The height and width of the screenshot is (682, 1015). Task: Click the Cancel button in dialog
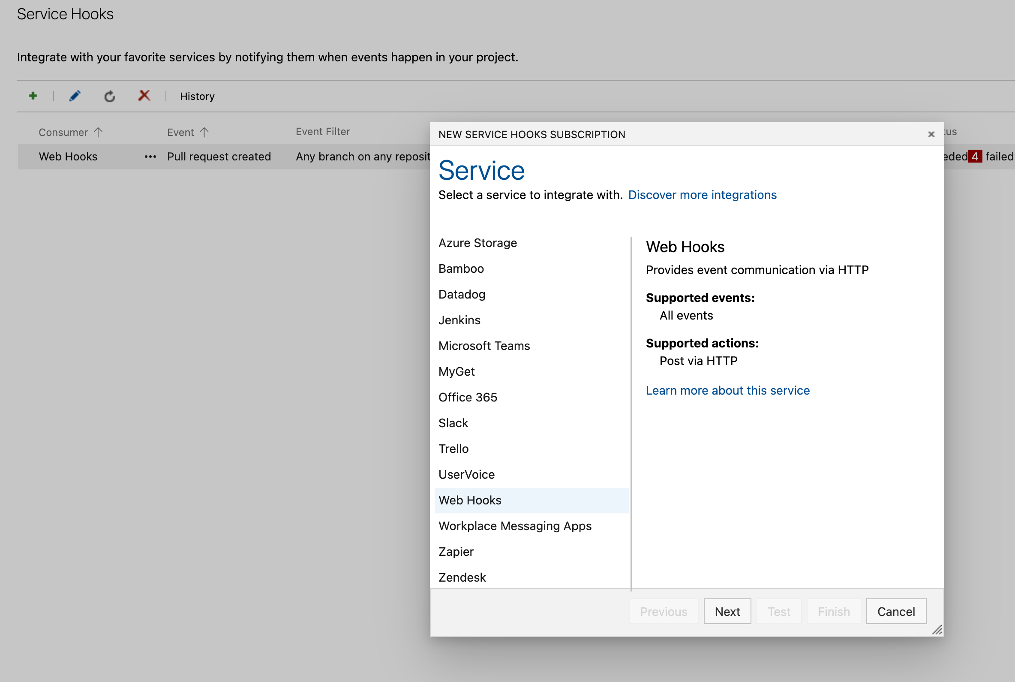tap(896, 612)
